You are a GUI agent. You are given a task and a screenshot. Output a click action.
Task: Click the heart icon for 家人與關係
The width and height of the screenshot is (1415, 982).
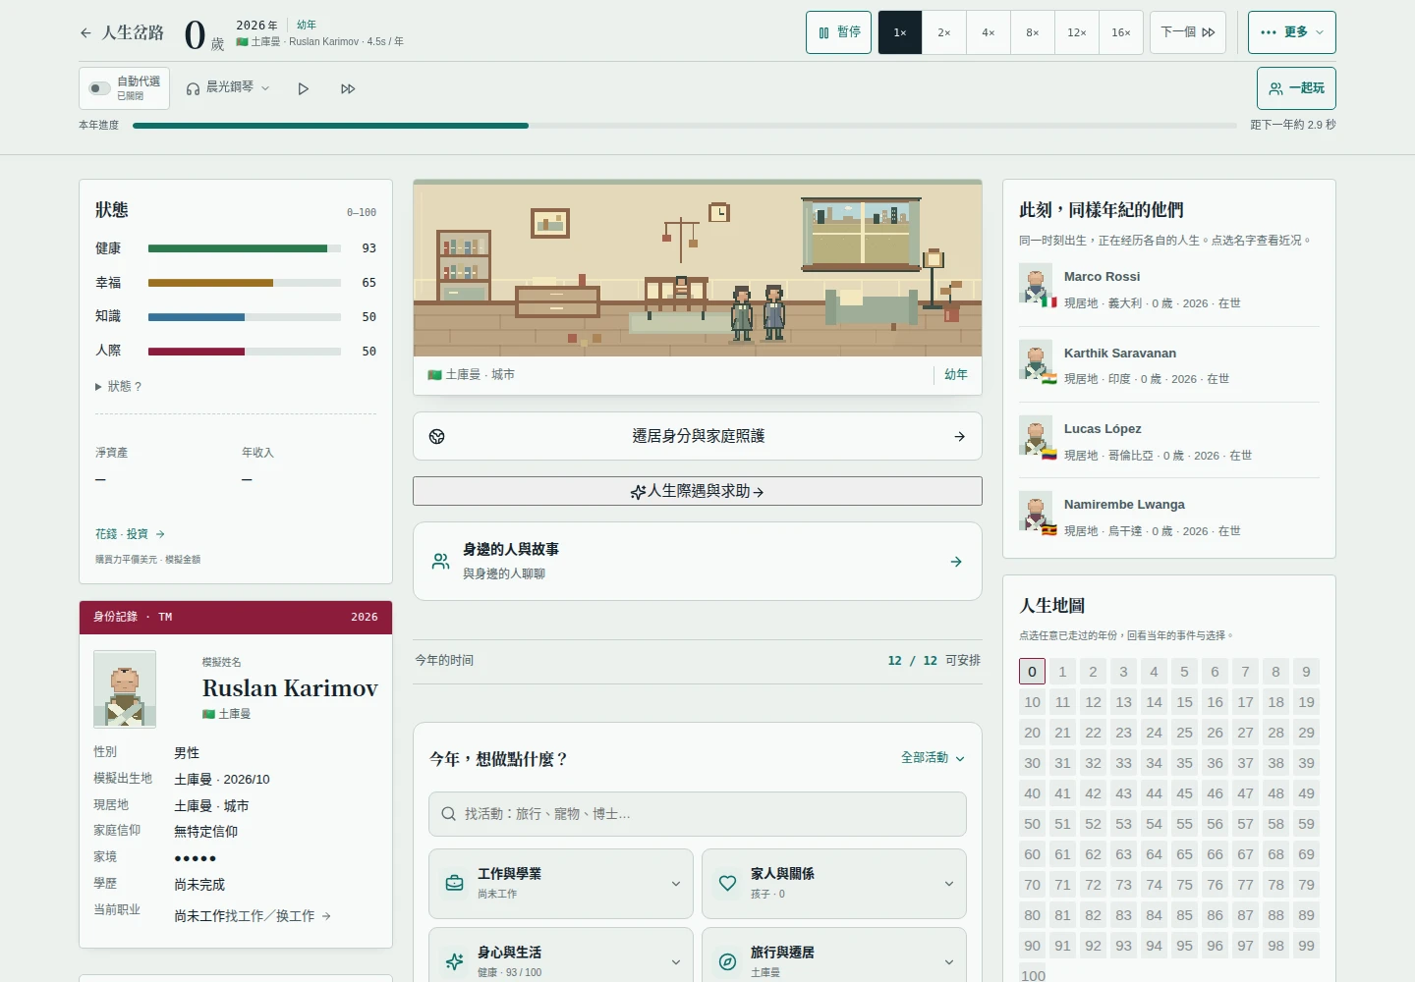coord(727,883)
